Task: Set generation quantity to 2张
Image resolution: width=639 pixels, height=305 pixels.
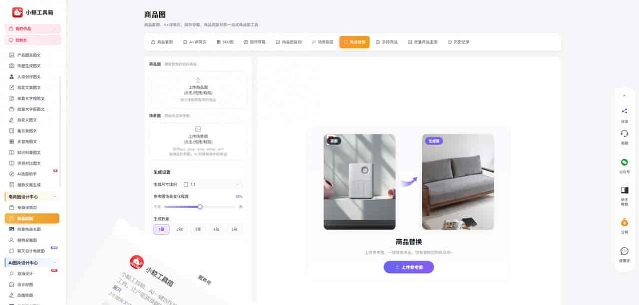Action: tap(180, 229)
